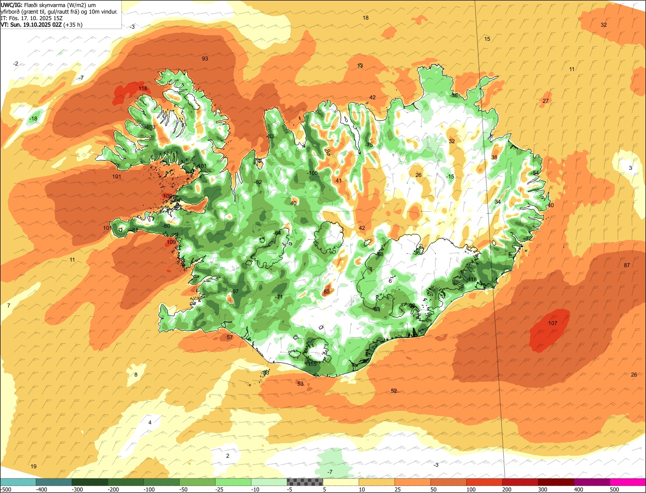Image resolution: width=646 pixels, height=493 pixels.
Task: Click the pale yellow 5 to 10 legend swatch
Action: pos(341,482)
